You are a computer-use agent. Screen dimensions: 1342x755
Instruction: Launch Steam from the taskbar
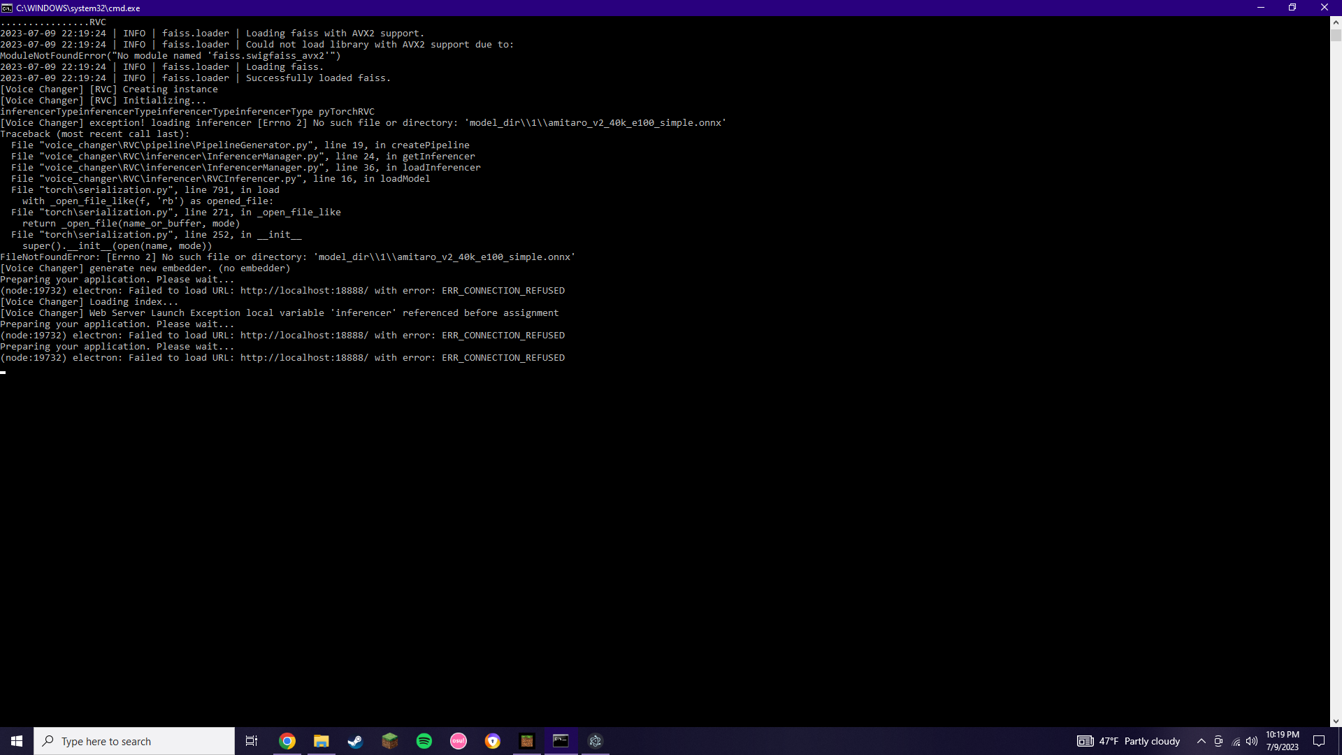(x=355, y=741)
